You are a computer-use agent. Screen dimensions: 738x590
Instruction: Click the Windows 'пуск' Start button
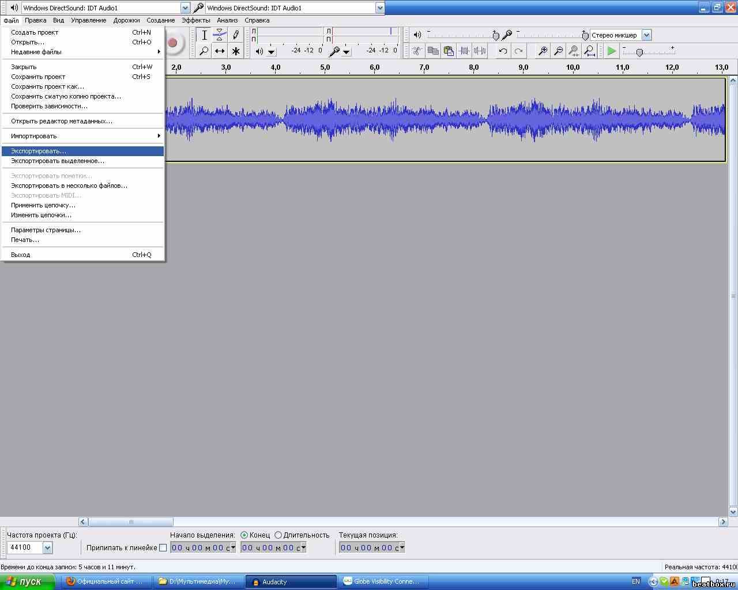click(x=28, y=581)
